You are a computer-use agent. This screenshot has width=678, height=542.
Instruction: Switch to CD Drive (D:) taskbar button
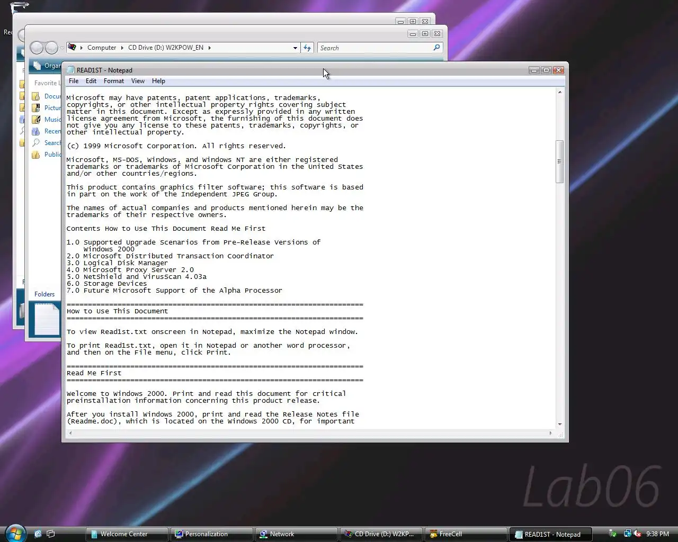[x=381, y=534]
